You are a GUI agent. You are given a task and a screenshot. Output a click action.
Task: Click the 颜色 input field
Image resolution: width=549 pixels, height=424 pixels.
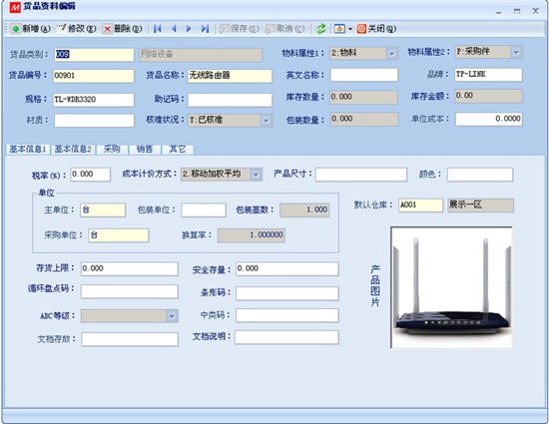[480, 175]
